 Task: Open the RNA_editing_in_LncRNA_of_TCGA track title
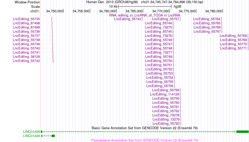(145, 15)
